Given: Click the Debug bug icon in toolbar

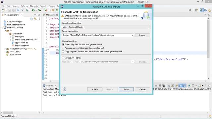Looking at the screenshot, I should [27, 10].
